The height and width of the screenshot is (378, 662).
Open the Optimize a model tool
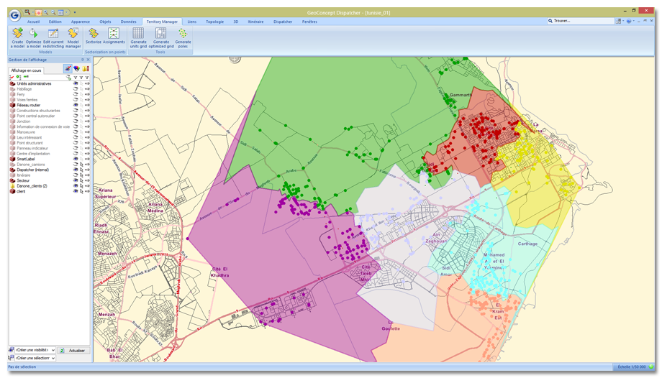(34, 33)
